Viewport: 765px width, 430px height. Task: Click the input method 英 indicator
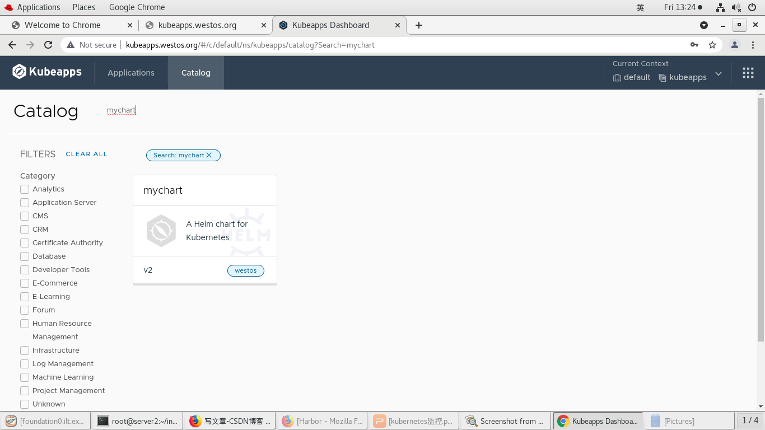click(641, 7)
